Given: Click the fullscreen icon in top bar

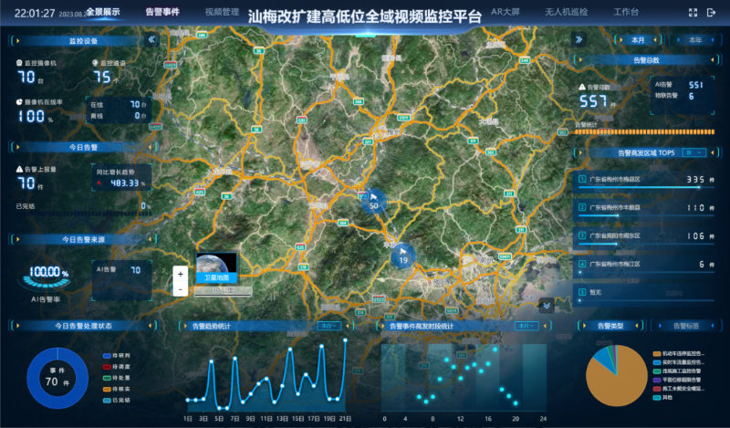Looking at the screenshot, I should coord(691,13).
